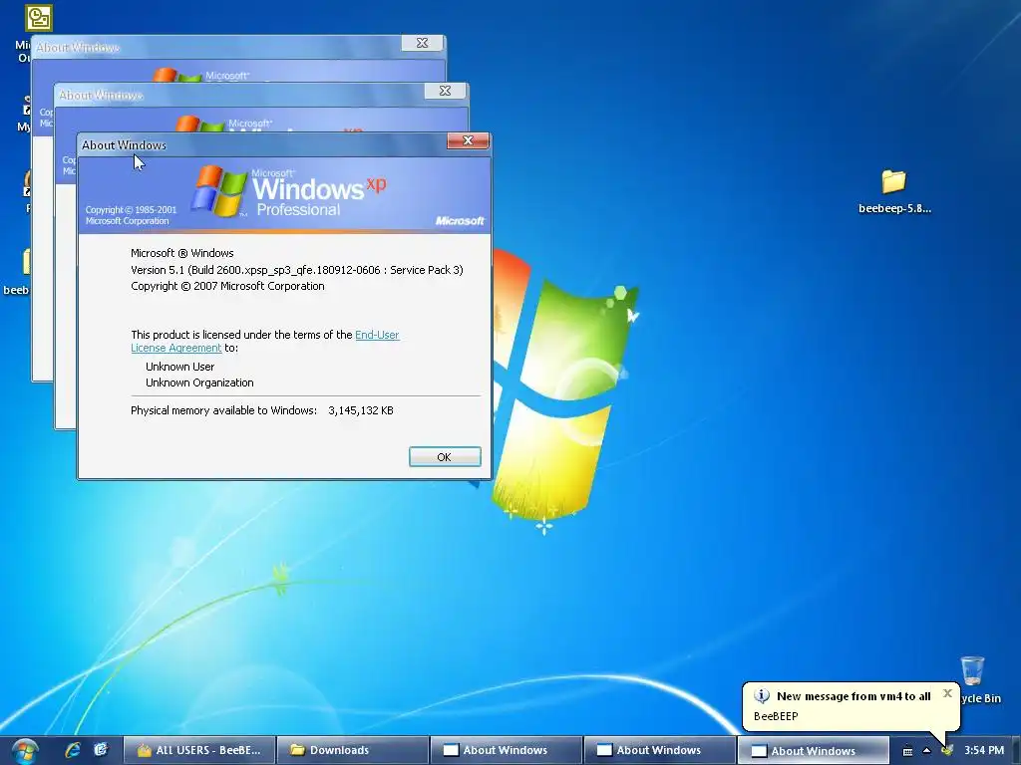The height and width of the screenshot is (765, 1021).
Task: Select the Recycle Bin icon
Action: pyautogui.click(x=973, y=670)
